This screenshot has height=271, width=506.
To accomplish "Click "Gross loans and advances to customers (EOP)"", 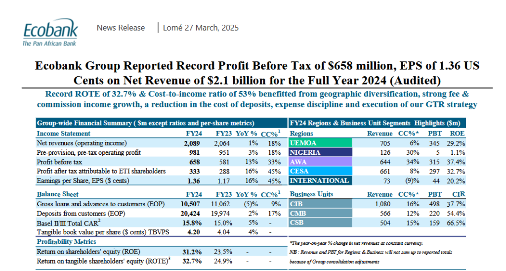I will point(101,204).
